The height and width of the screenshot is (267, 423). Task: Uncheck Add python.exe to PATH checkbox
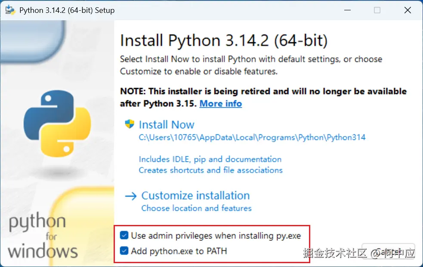point(124,251)
